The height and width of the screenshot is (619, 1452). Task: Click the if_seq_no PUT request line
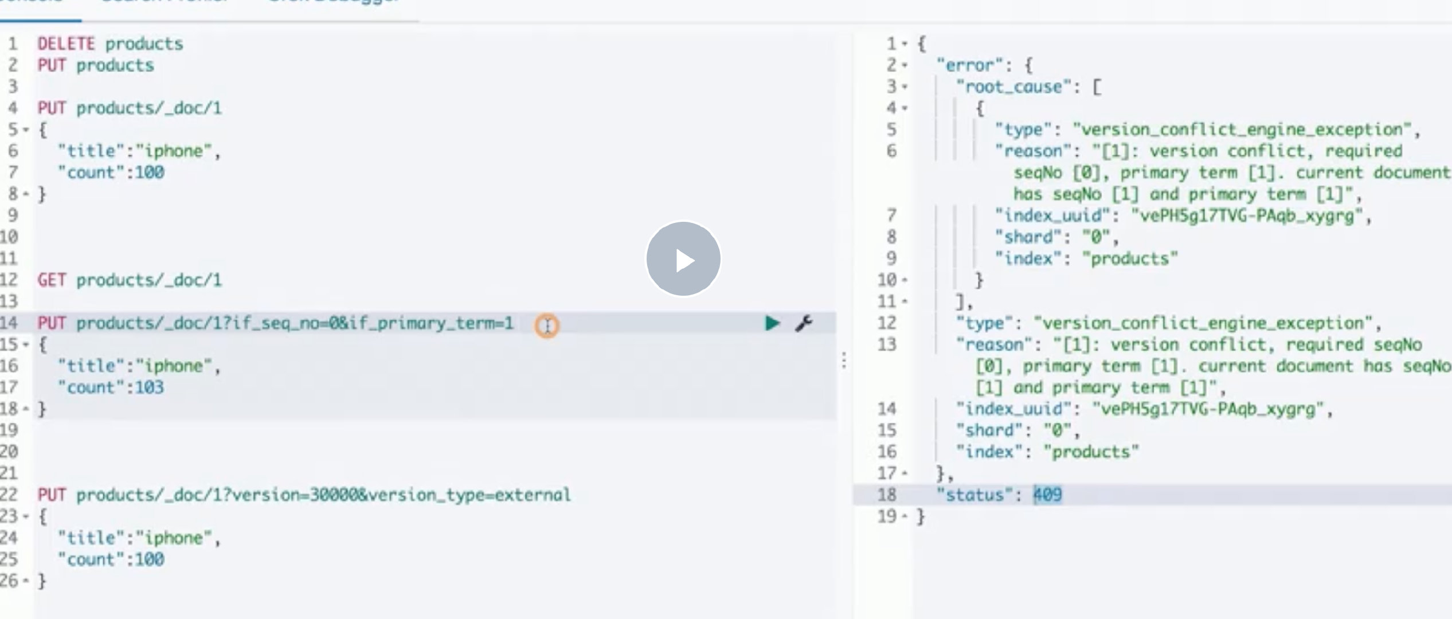(275, 324)
